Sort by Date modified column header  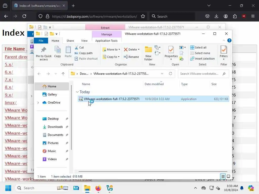pyautogui.click(x=154, y=84)
